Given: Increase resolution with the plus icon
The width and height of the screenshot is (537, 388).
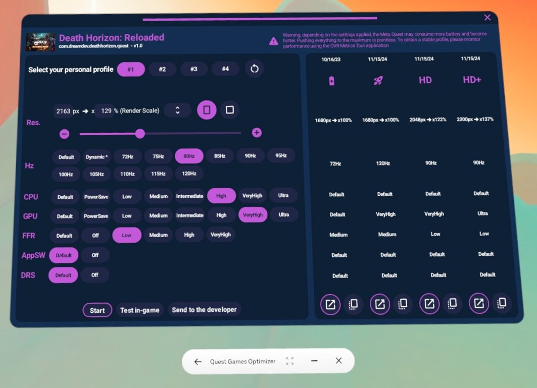Looking at the screenshot, I should tap(257, 133).
